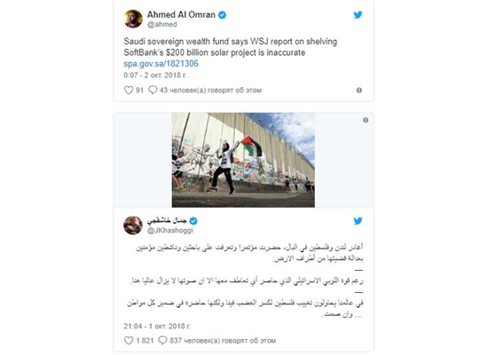
Task: Open timestamp 21:04 - 1 окт. 2018
Action: click(157, 326)
